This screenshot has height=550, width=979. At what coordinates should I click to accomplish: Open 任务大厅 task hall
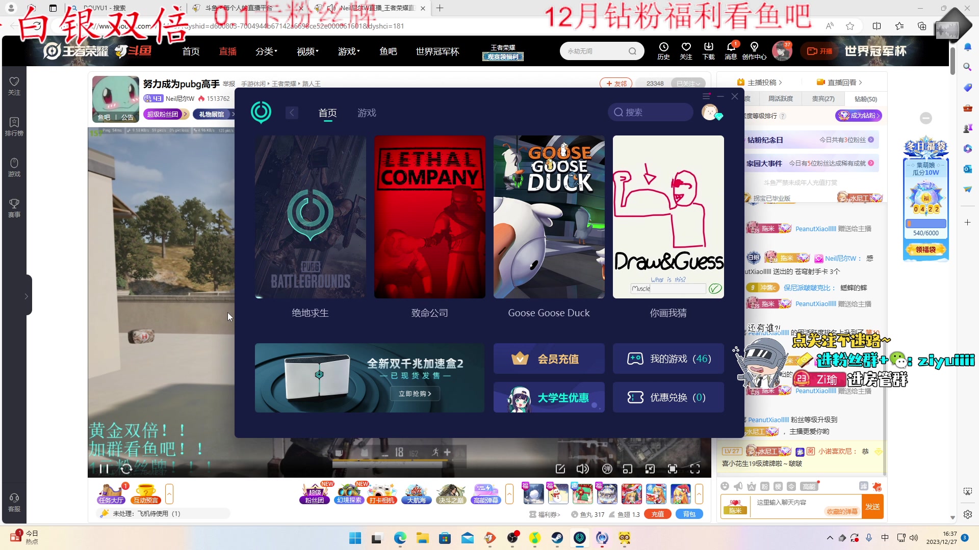pyautogui.click(x=112, y=493)
